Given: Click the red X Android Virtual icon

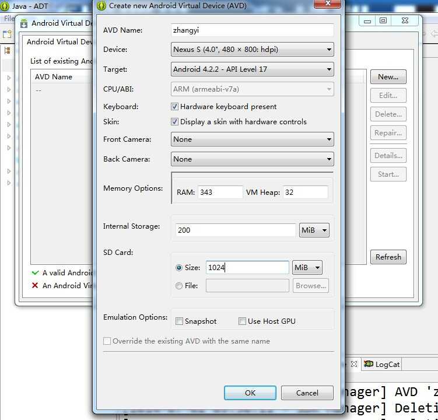Looking at the screenshot, I should 35,286.
